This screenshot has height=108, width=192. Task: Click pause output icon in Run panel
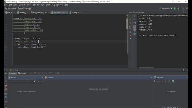pos(130,23)
